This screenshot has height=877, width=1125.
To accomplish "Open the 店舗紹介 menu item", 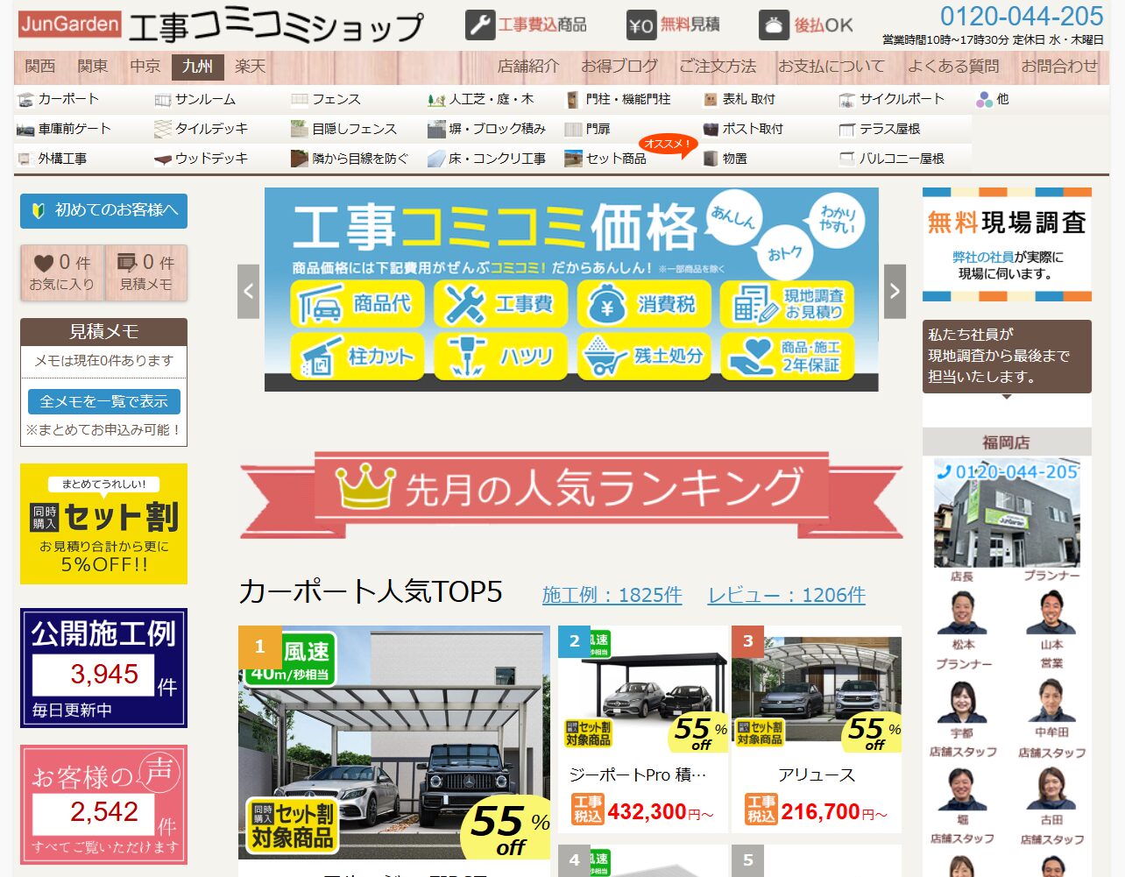I will coord(528,66).
